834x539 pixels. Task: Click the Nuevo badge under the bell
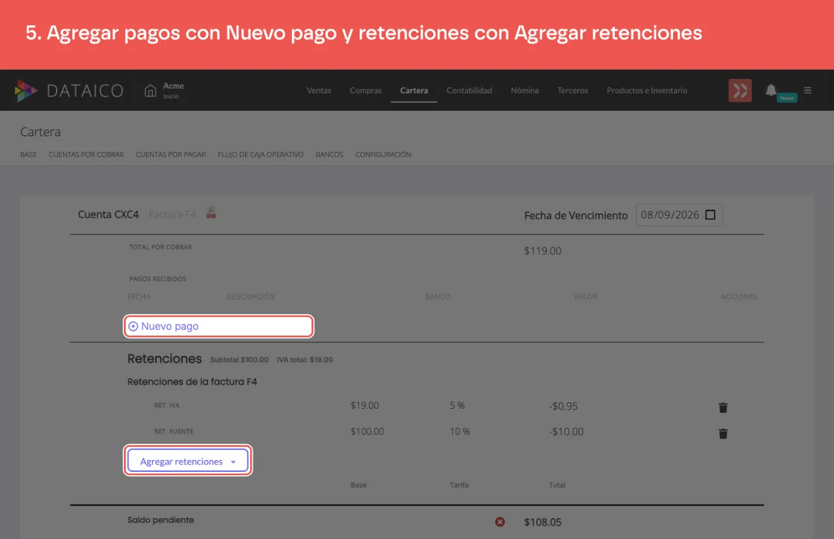tap(787, 98)
